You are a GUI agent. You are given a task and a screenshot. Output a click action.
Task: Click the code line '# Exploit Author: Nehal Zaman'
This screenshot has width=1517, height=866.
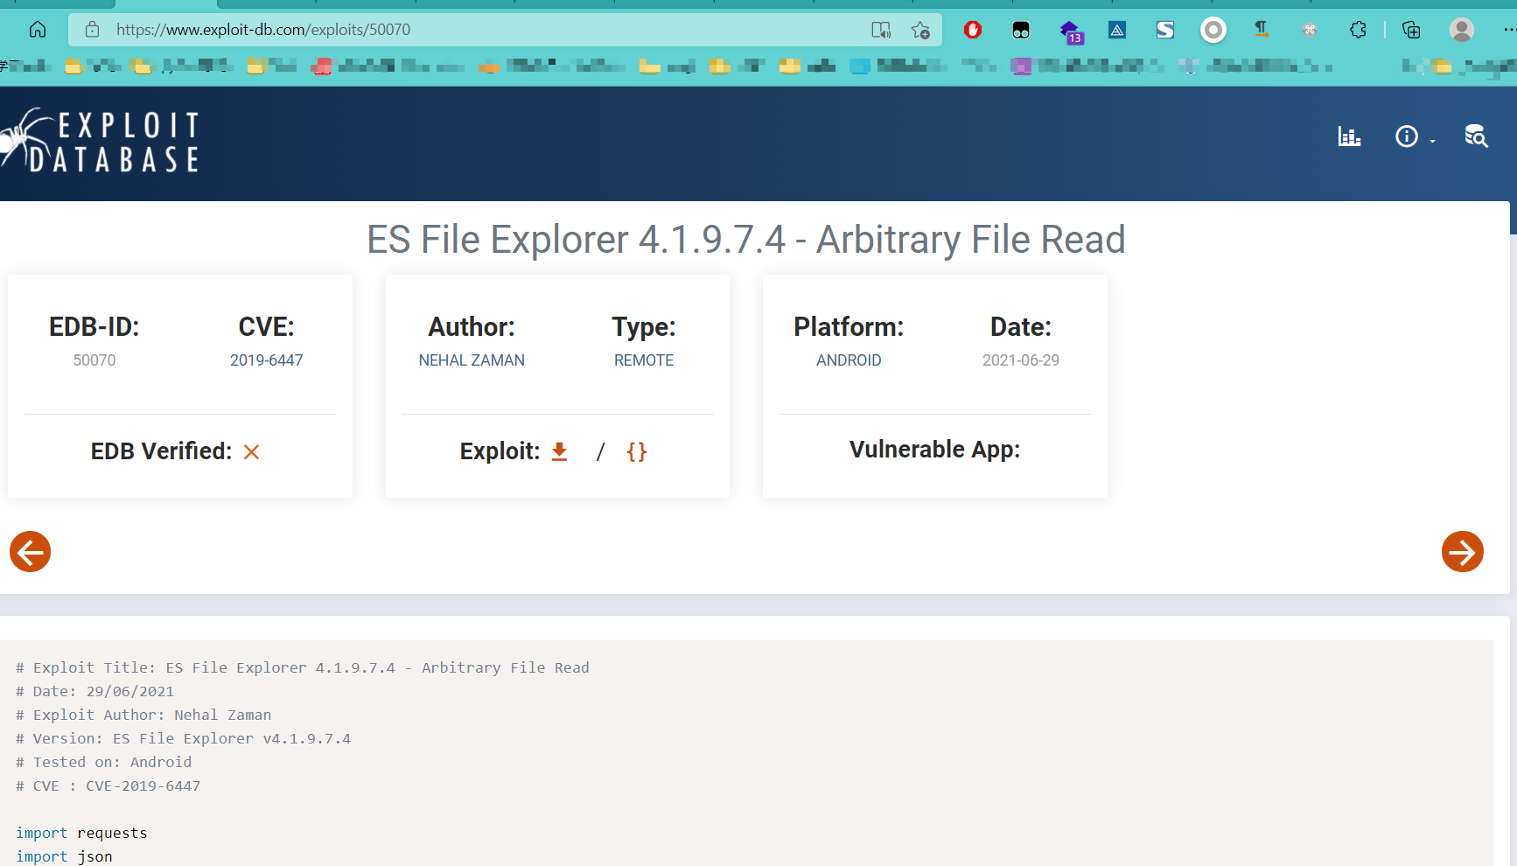(143, 715)
